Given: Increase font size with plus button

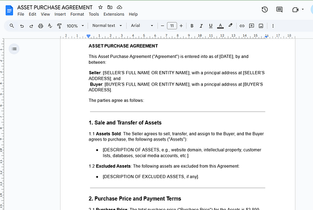Looking at the screenshot, I should [181, 26].
